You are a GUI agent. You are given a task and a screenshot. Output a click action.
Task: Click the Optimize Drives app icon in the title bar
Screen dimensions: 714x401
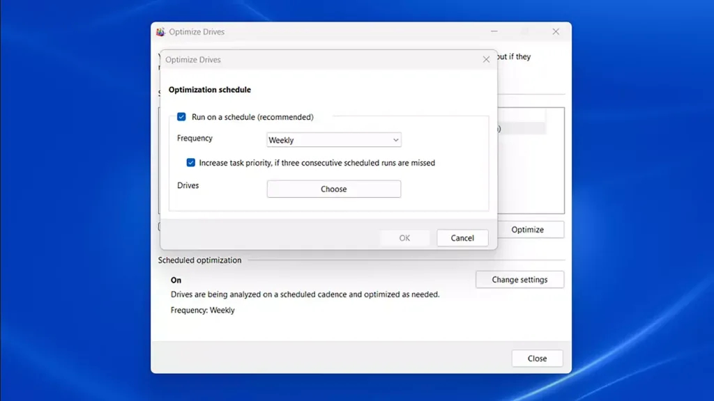[x=160, y=32]
